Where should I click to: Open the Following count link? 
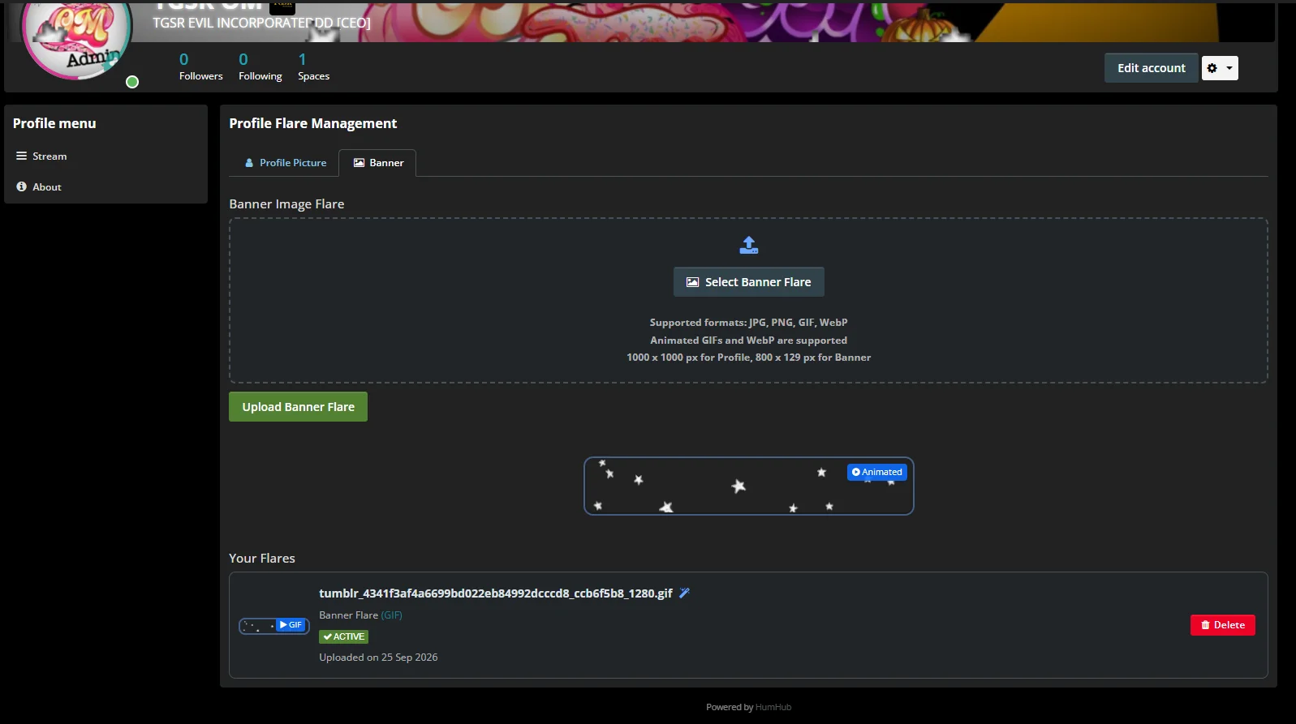coord(260,67)
